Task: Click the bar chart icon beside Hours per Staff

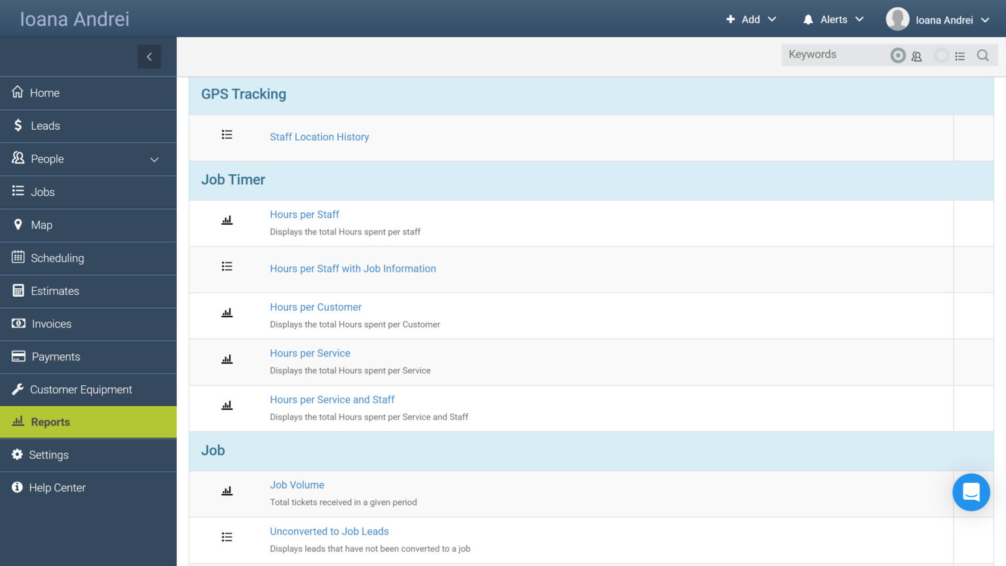Action: 227,220
